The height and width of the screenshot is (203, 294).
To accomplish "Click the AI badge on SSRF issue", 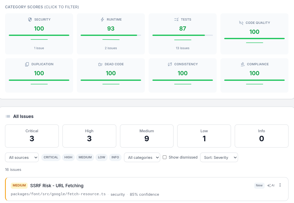I will 271,185.
